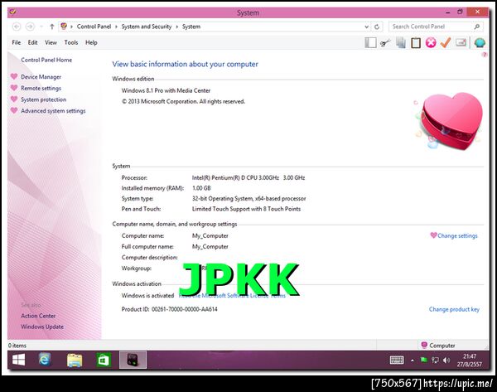Click the Intel(R) Pentium(R) D CPU processor value

pos(248,177)
